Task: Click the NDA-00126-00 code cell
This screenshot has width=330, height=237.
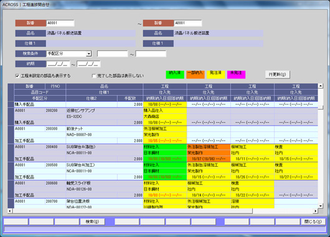Action: (x=104, y=189)
